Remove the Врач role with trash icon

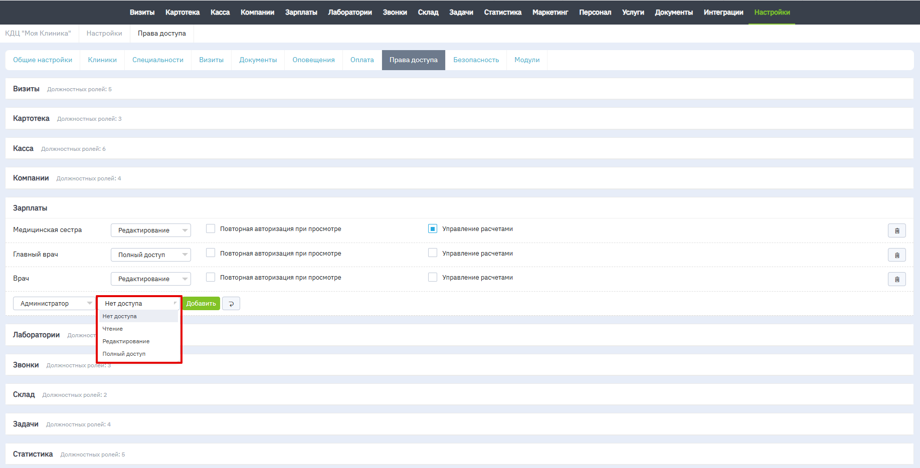point(896,279)
